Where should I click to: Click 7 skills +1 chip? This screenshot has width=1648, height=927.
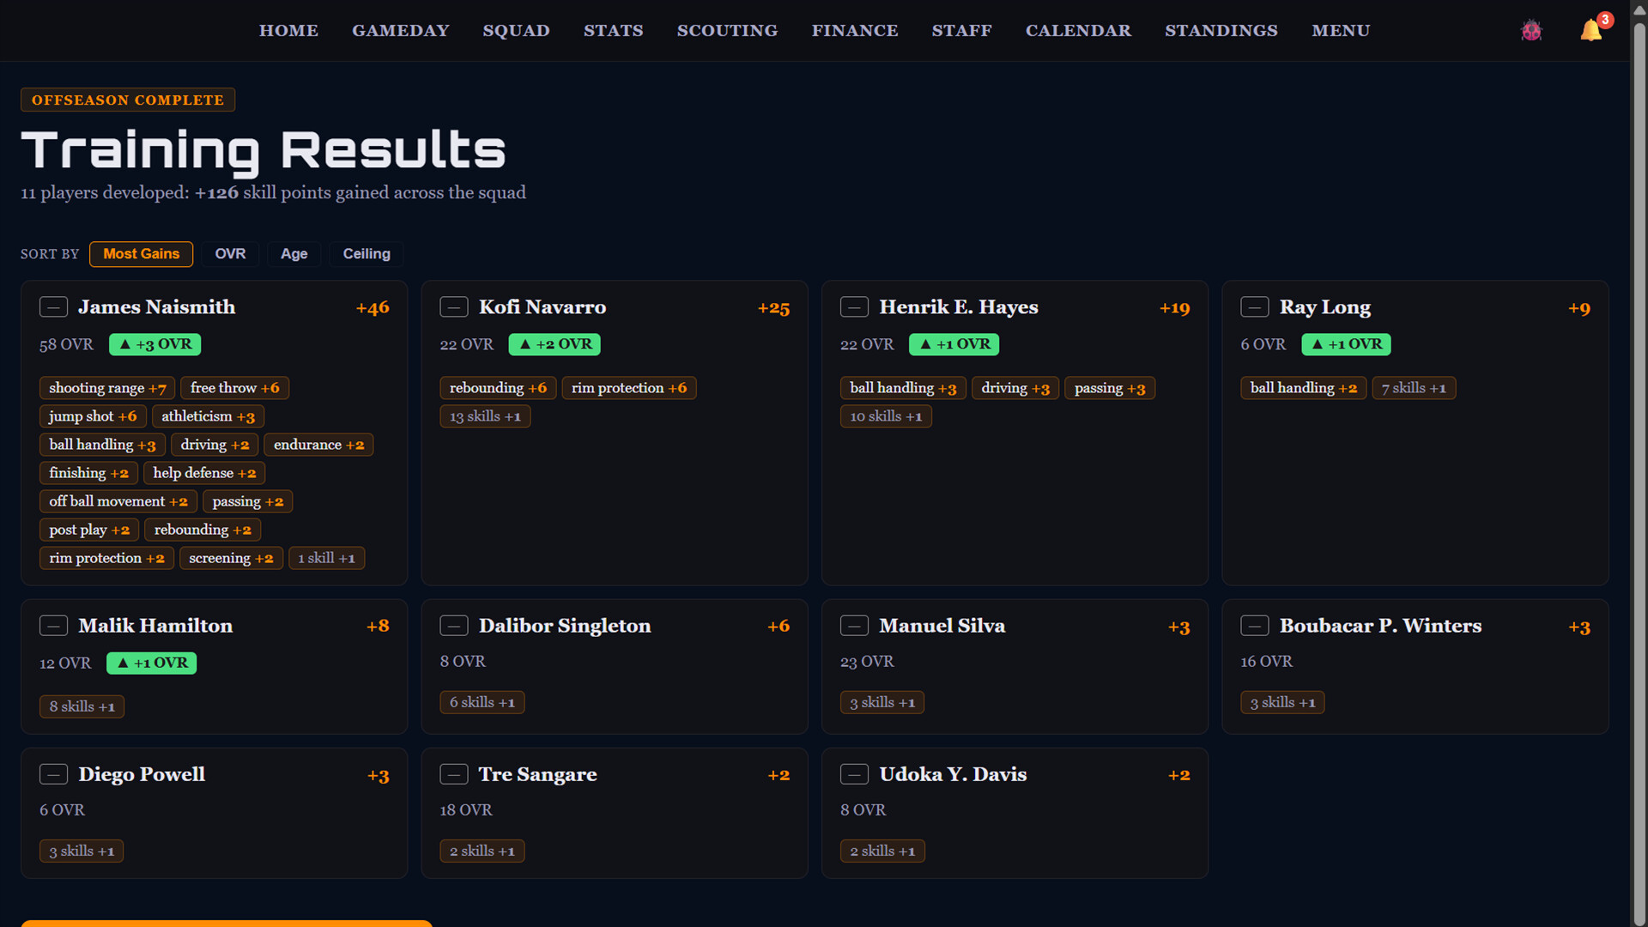[1414, 388]
